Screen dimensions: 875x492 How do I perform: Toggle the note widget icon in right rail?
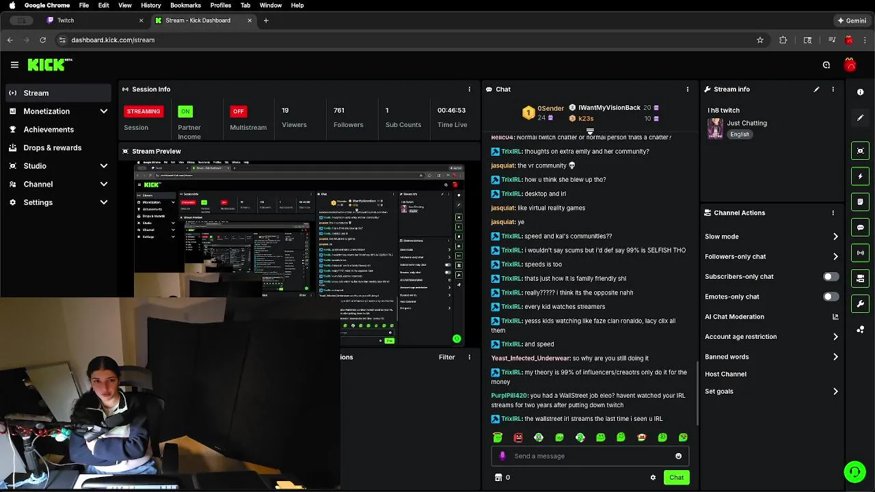[x=860, y=202]
